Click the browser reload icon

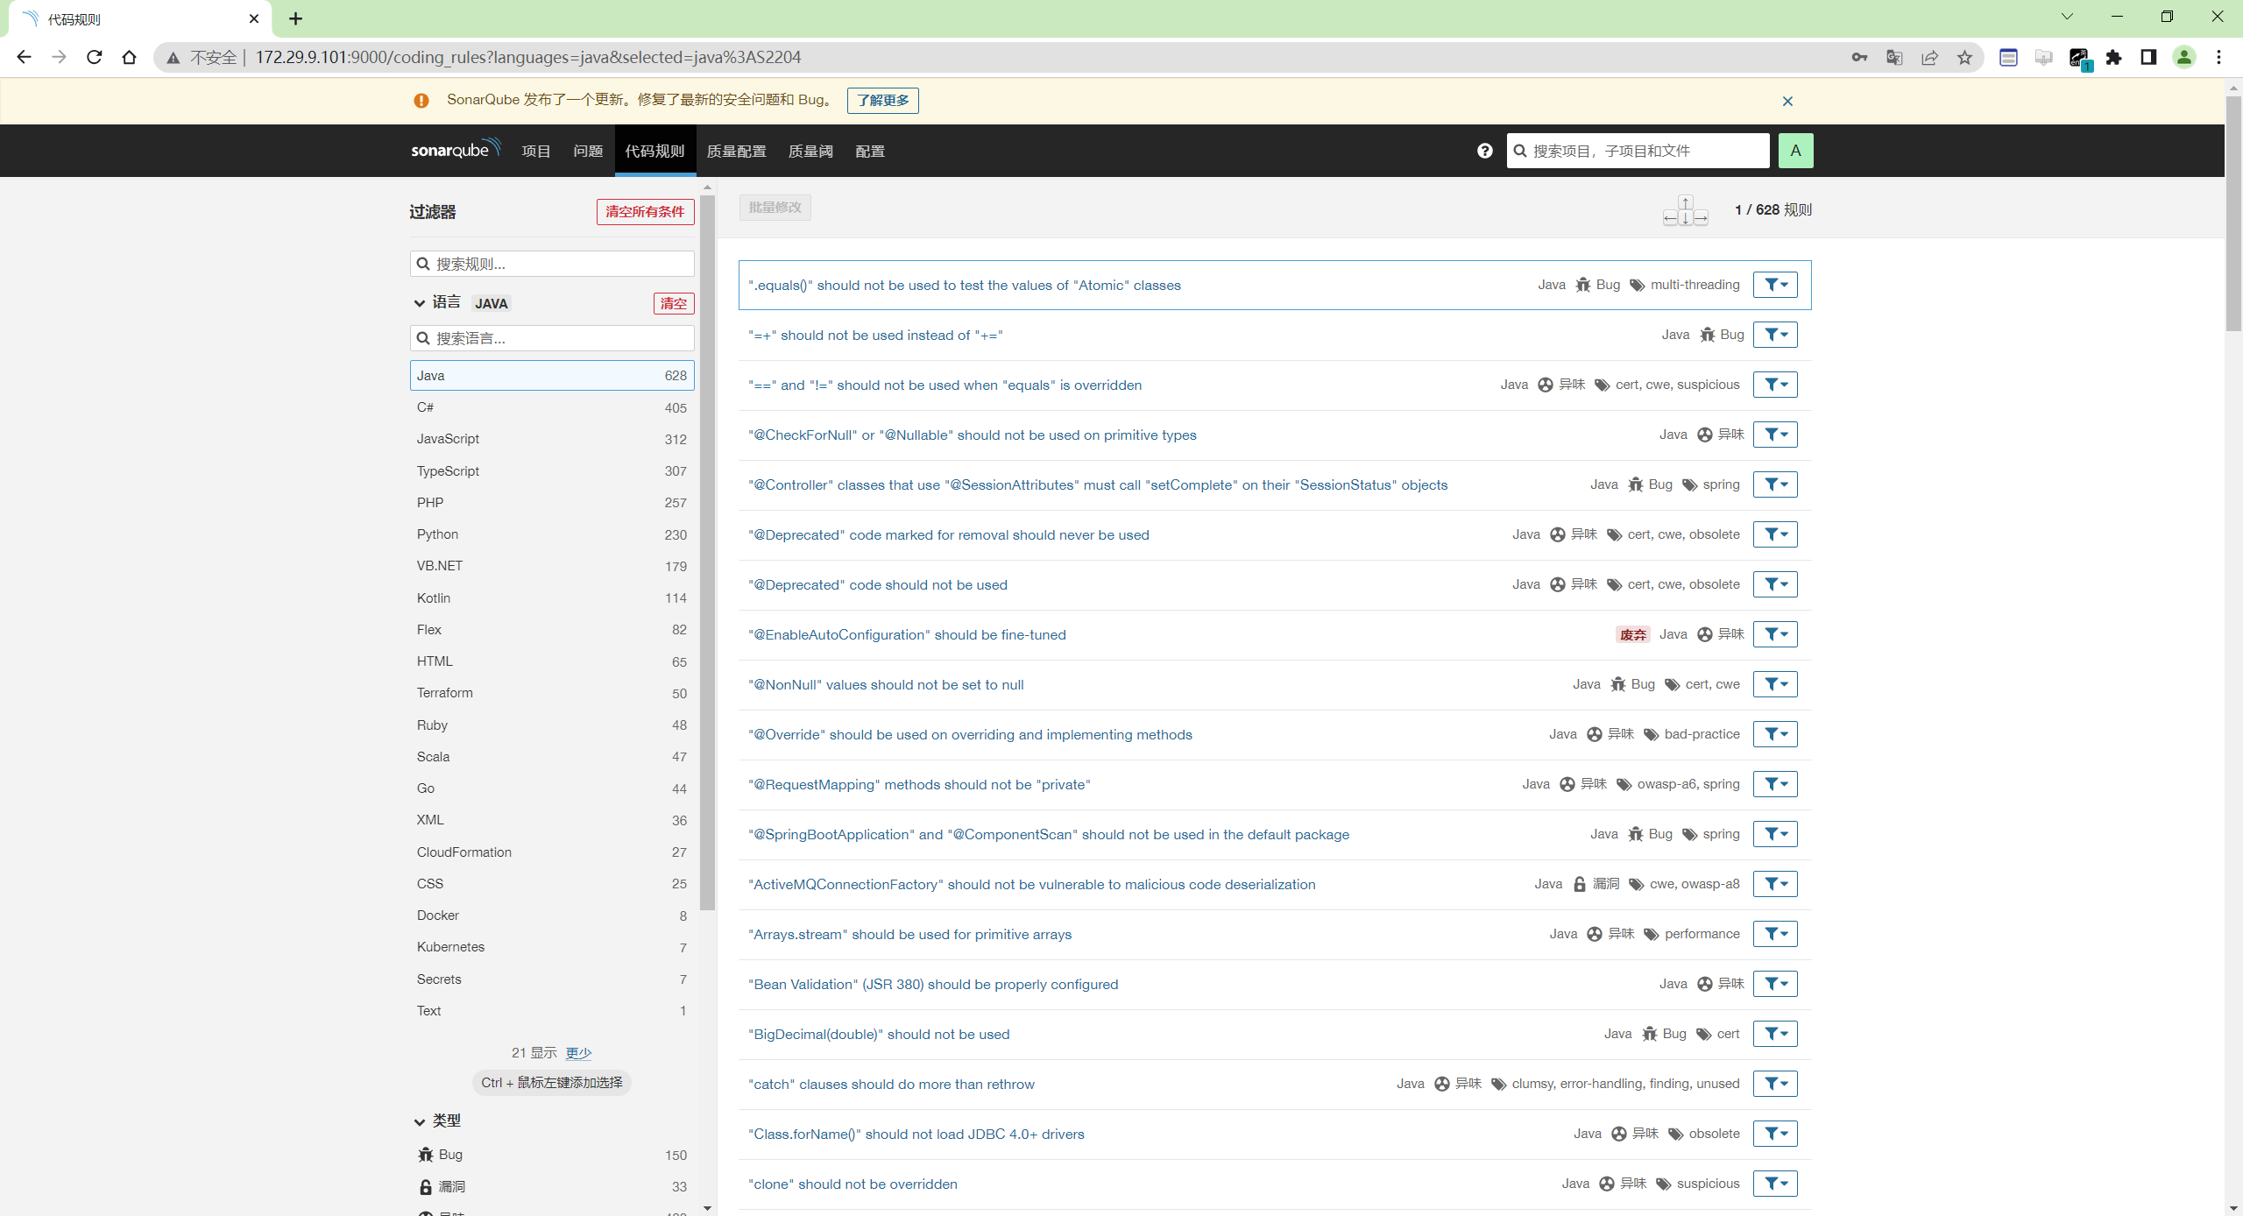(x=95, y=57)
